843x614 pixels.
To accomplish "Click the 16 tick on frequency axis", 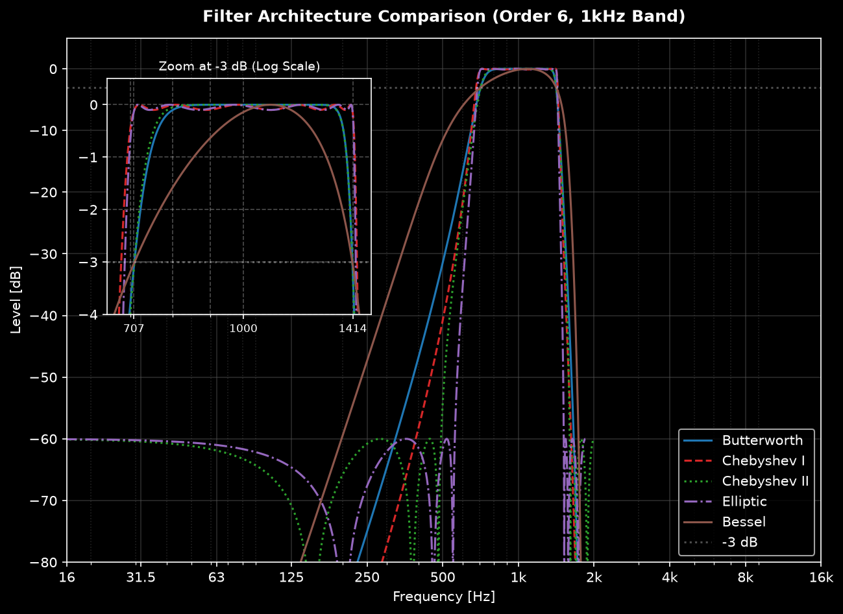I will tap(67, 578).
